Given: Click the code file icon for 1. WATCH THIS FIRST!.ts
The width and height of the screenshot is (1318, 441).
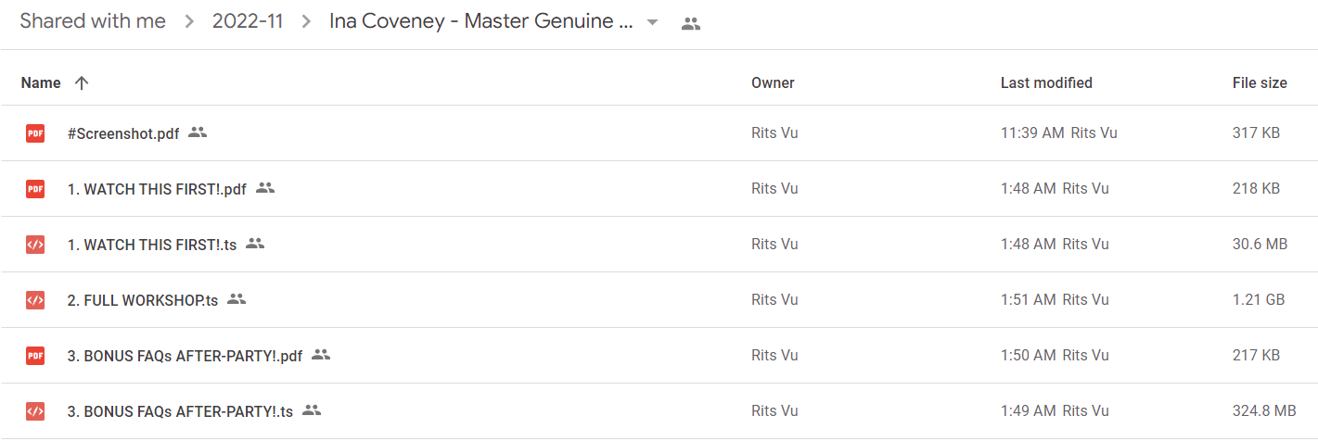Looking at the screenshot, I should [34, 245].
